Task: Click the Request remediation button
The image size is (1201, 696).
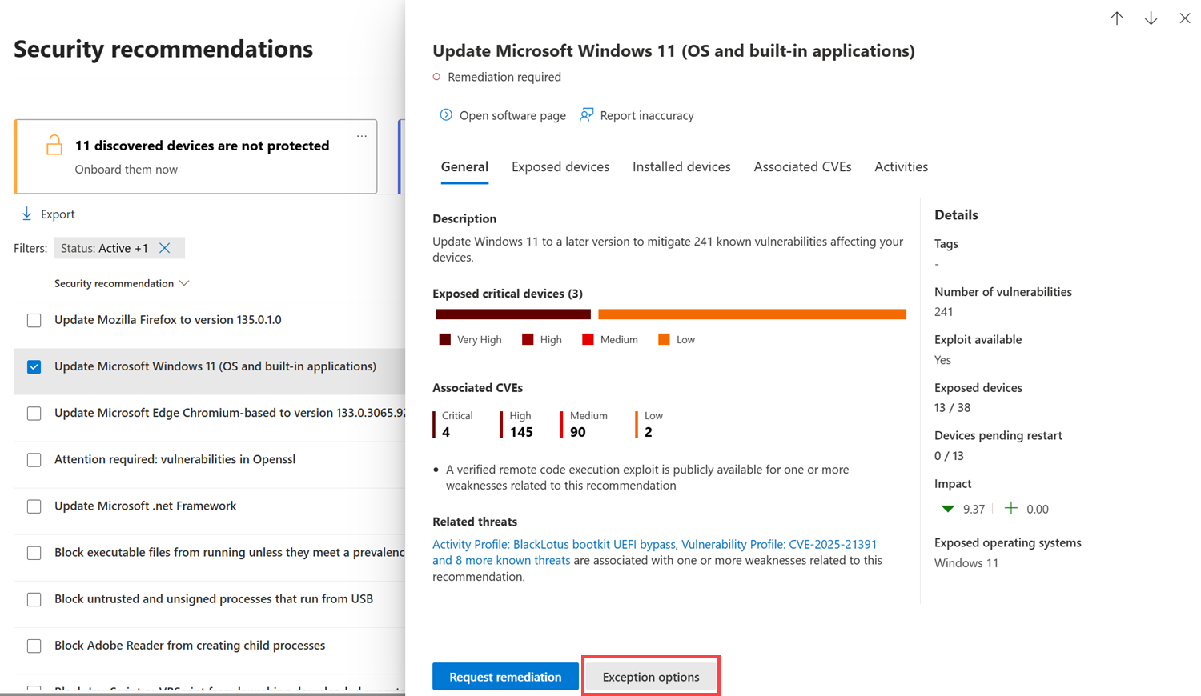Action: click(x=505, y=677)
